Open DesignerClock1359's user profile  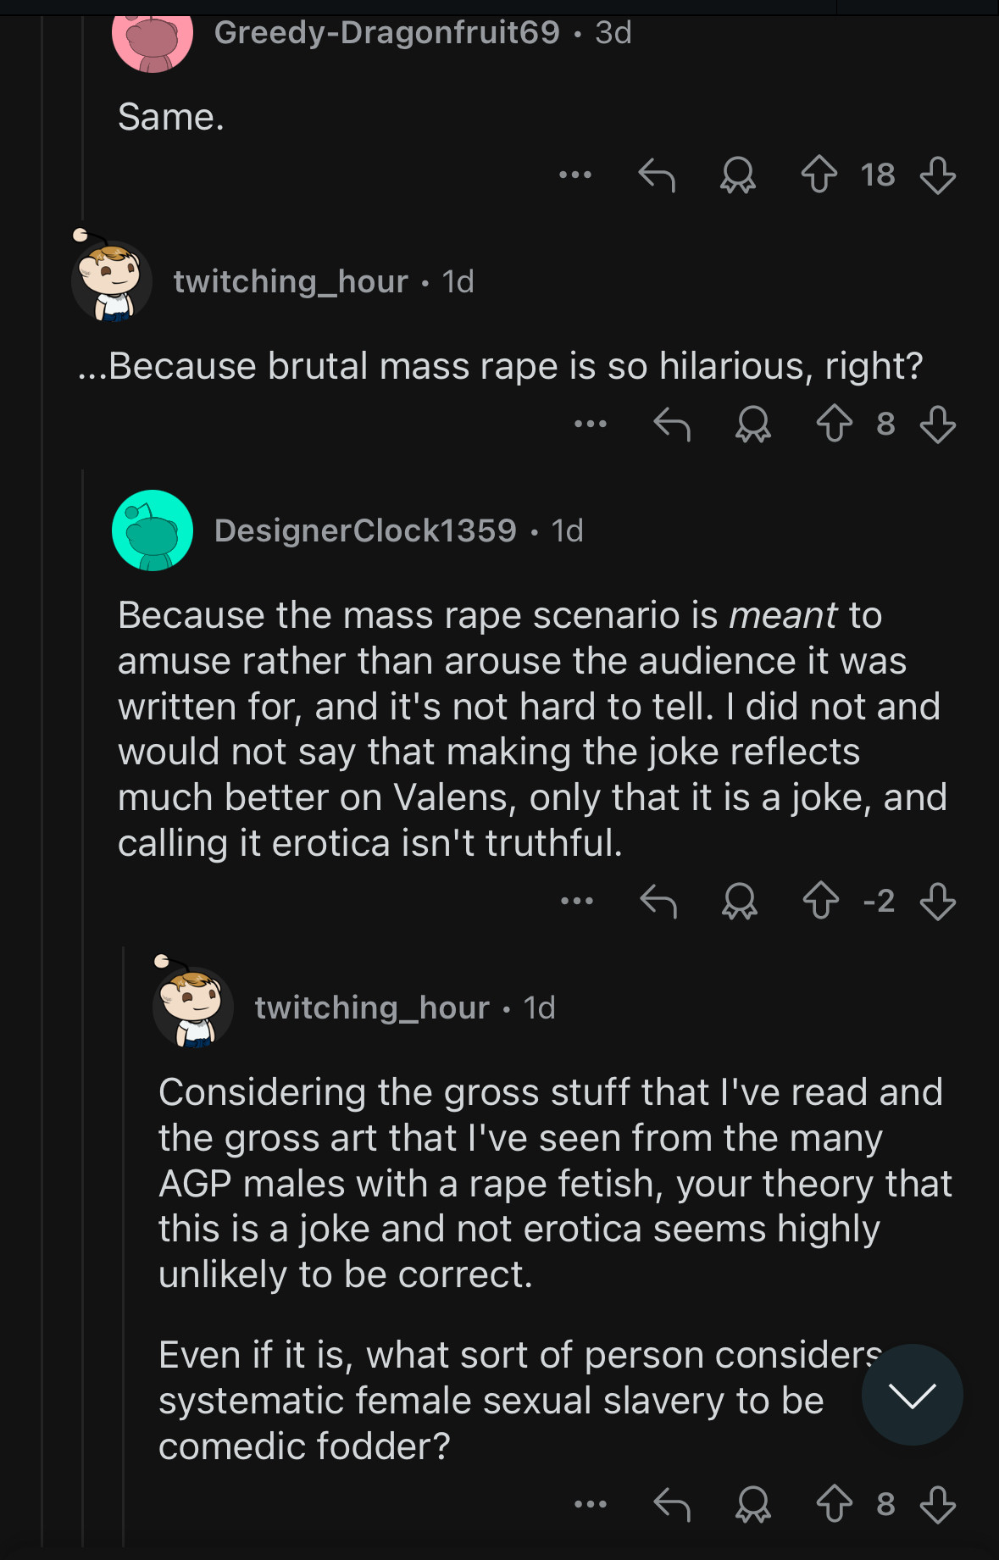tap(365, 530)
